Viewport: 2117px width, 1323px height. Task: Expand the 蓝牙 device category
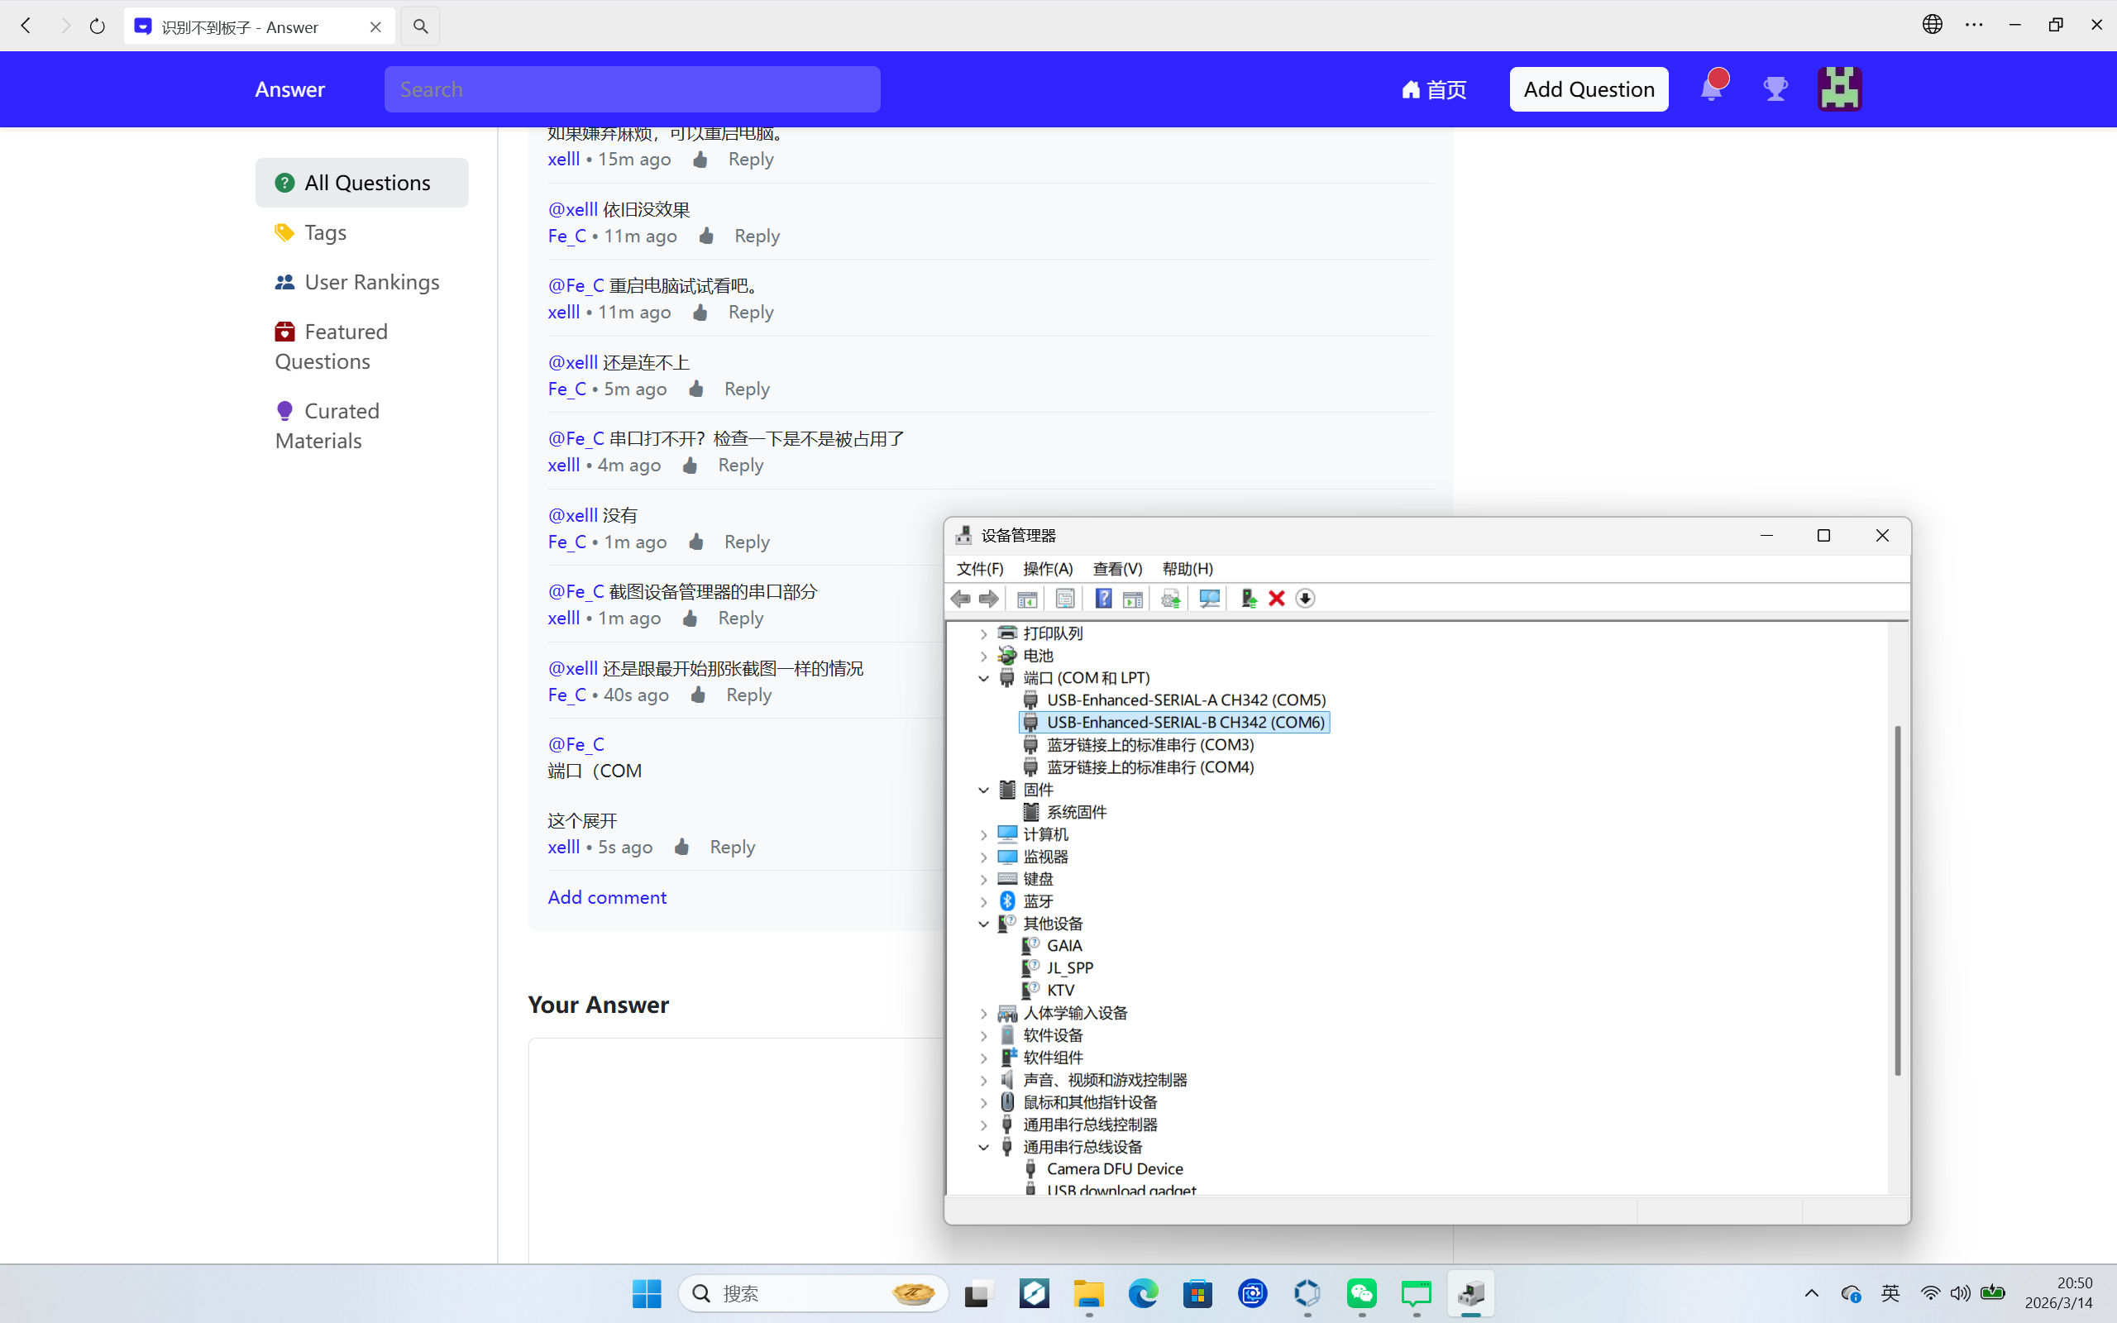983,901
